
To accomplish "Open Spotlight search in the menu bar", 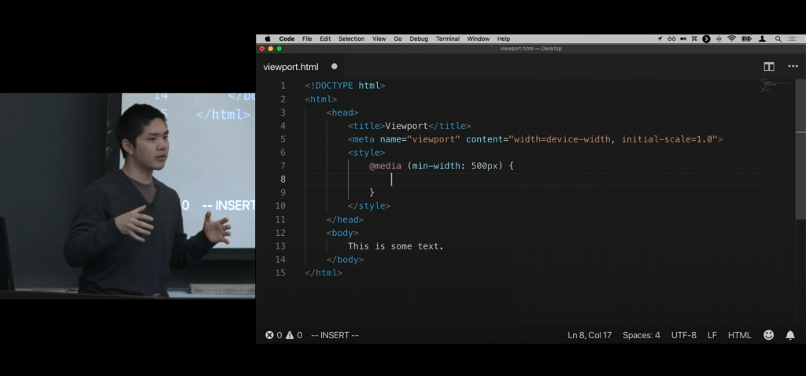I will click(778, 39).
